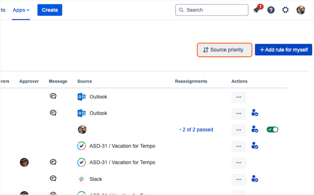Open the settings gear icon
The width and height of the screenshot is (314, 195).
(x=286, y=10)
